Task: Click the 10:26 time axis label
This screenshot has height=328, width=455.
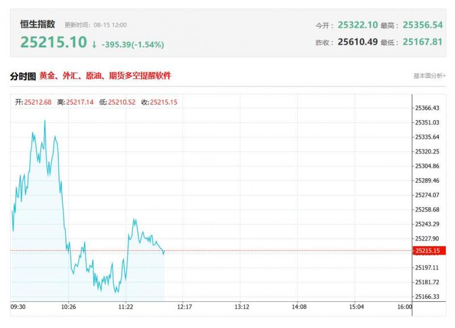Action: coord(68,307)
